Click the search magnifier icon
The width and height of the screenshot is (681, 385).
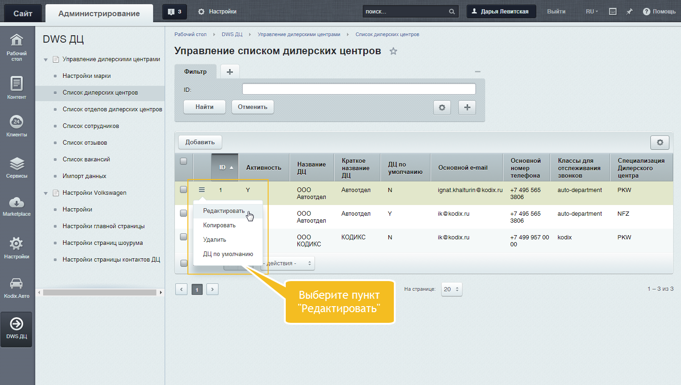tap(452, 12)
